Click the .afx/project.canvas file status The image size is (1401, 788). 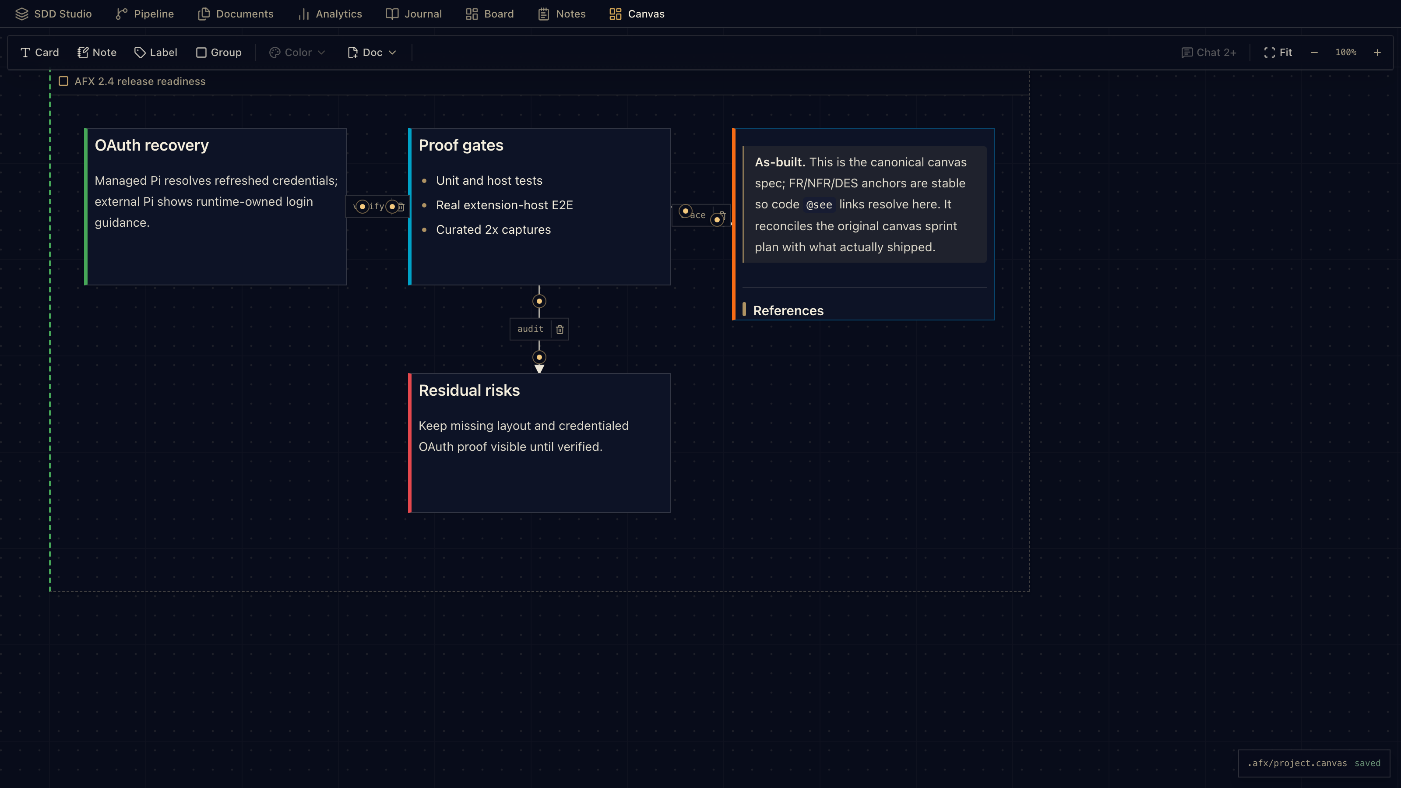click(x=1297, y=763)
